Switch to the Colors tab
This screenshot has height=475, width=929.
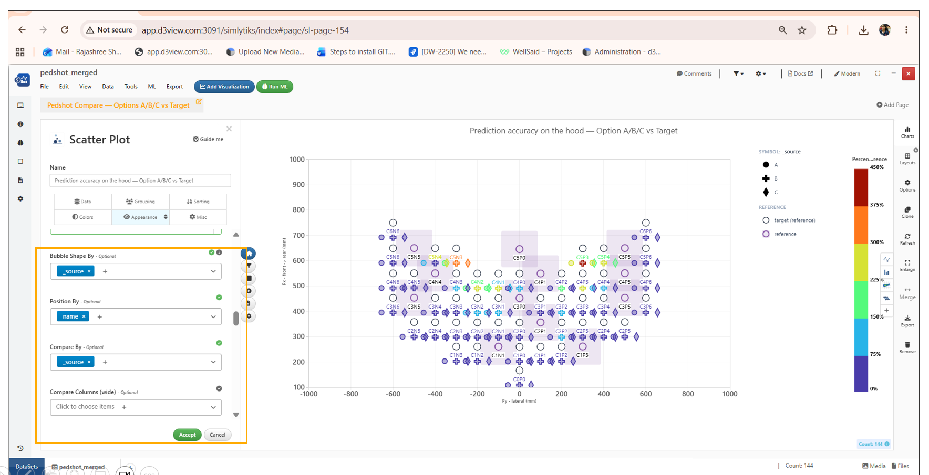(x=82, y=217)
